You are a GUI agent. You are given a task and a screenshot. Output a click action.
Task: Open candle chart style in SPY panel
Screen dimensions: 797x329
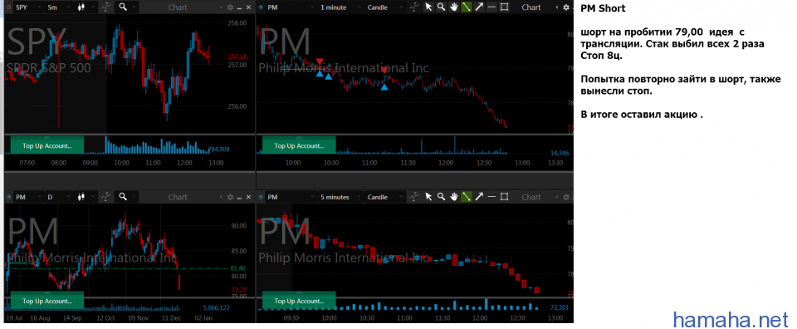(x=82, y=7)
